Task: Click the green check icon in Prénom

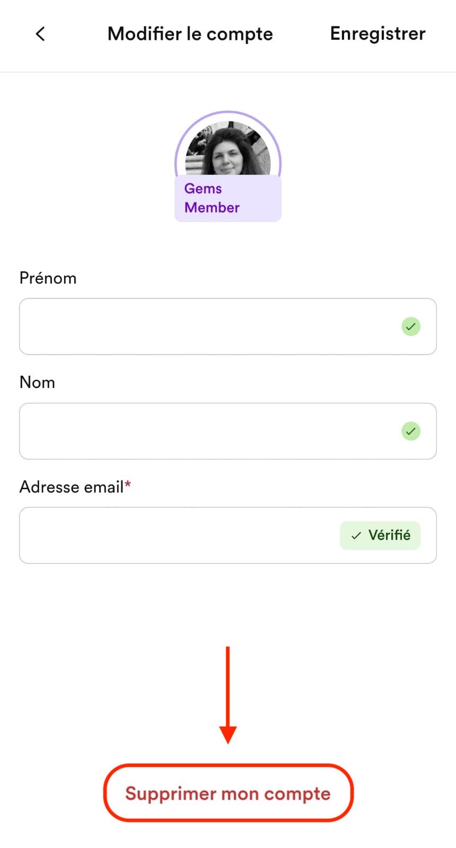Action: pos(411,326)
